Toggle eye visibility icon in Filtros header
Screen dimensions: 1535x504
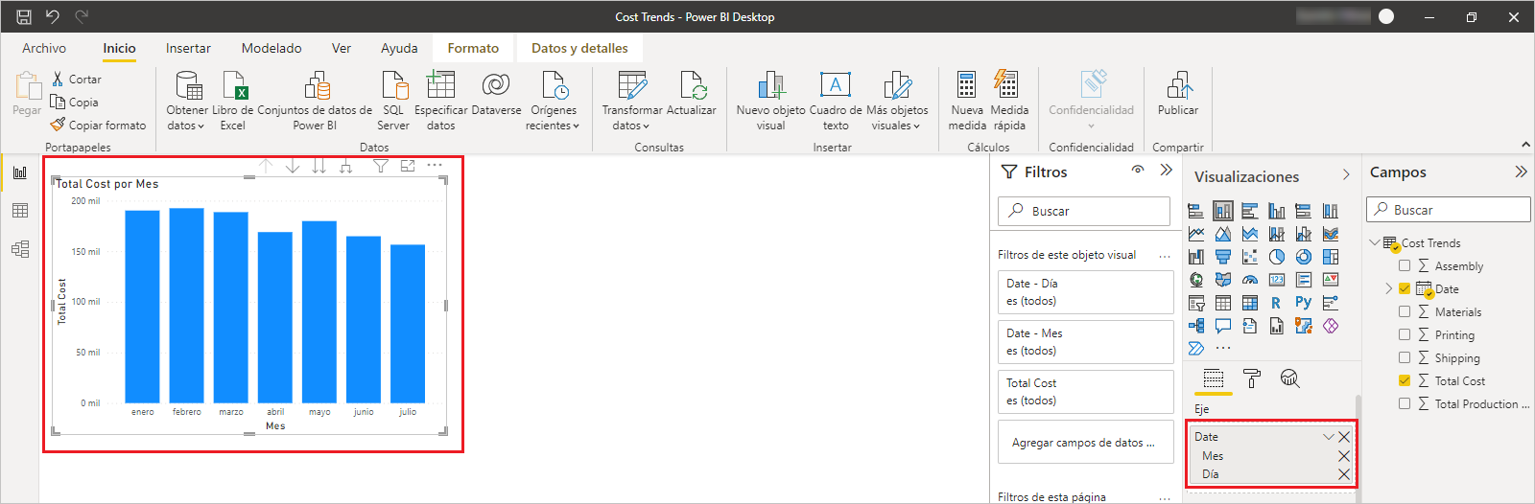tap(1138, 170)
